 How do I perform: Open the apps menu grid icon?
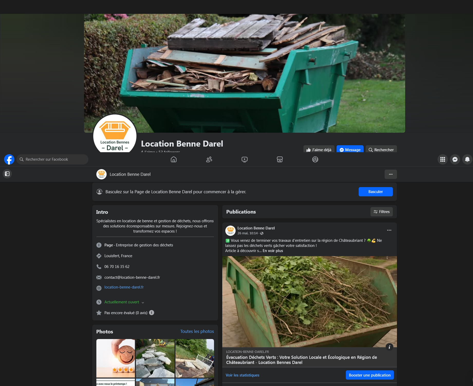pyautogui.click(x=443, y=159)
